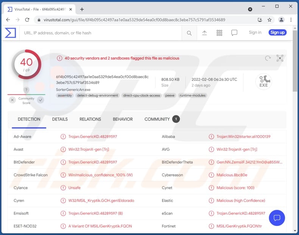Vote down with the X community icon
Screen dimensions: 299x235
12,100
